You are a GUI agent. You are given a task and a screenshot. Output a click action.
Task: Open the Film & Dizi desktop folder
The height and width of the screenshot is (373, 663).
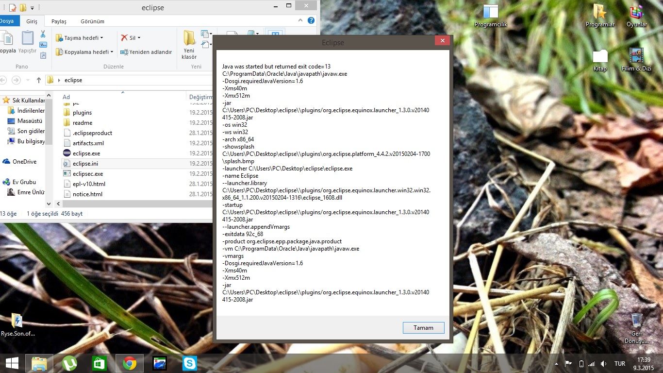pos(636,60)
